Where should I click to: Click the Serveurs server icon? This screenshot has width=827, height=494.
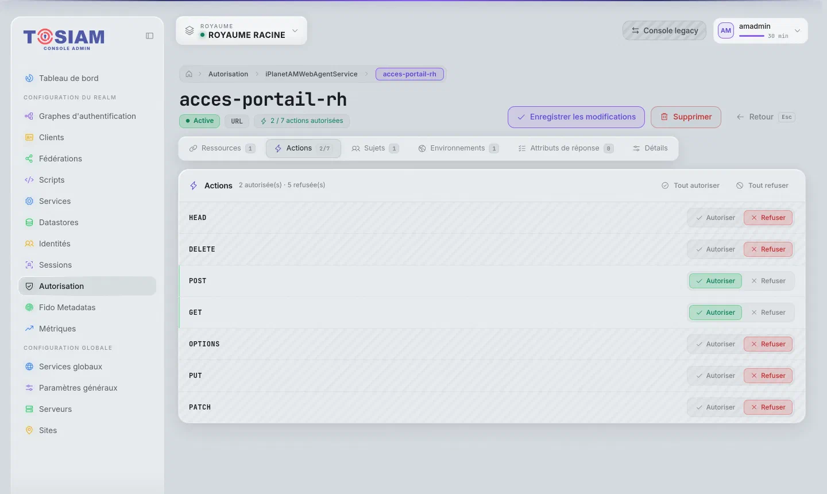pos(29,409)
